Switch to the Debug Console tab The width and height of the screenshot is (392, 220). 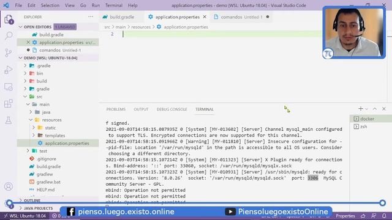click(x=171, y=109)
